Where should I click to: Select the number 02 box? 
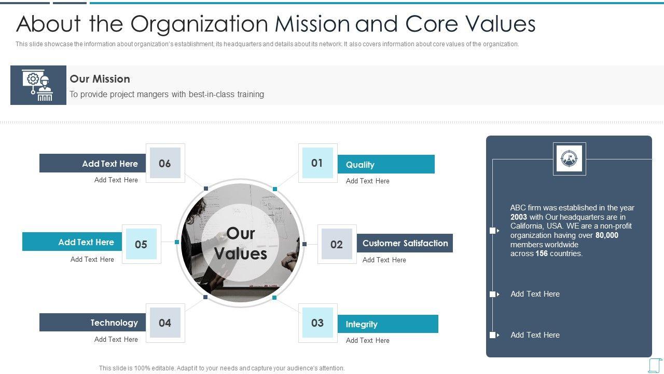pyautogui.click(x=337, y=244)
